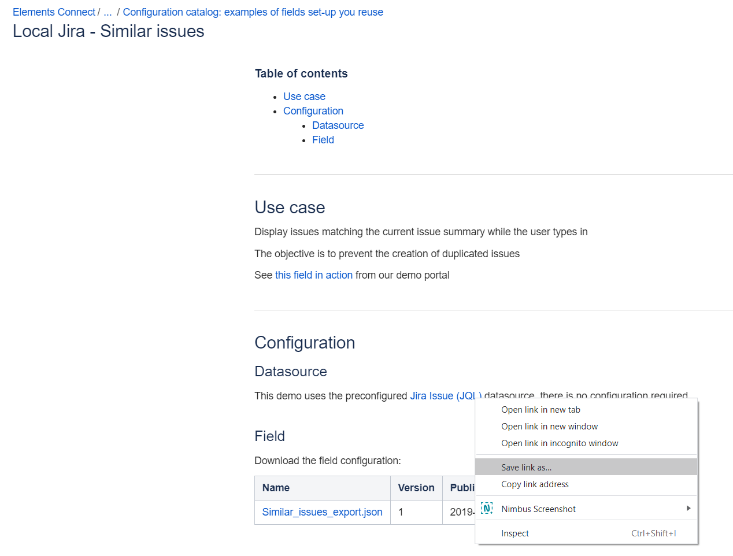Download Similar_issues_export.json file link

322,512
